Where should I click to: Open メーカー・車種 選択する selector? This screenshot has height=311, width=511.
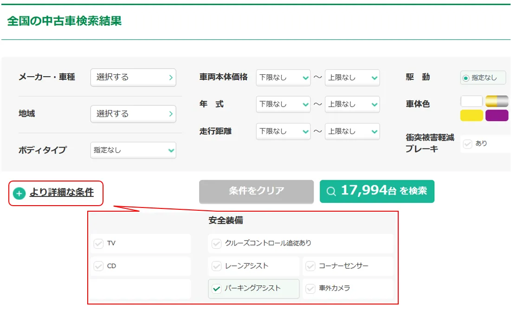[x=133, y=78]
